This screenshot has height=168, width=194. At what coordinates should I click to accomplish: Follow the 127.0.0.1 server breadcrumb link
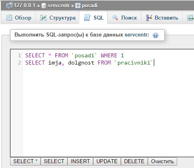point(25,6)
